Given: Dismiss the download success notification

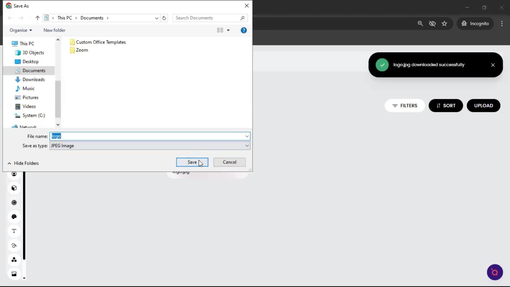Looking at the screenshot, I should tap(493, 65).
